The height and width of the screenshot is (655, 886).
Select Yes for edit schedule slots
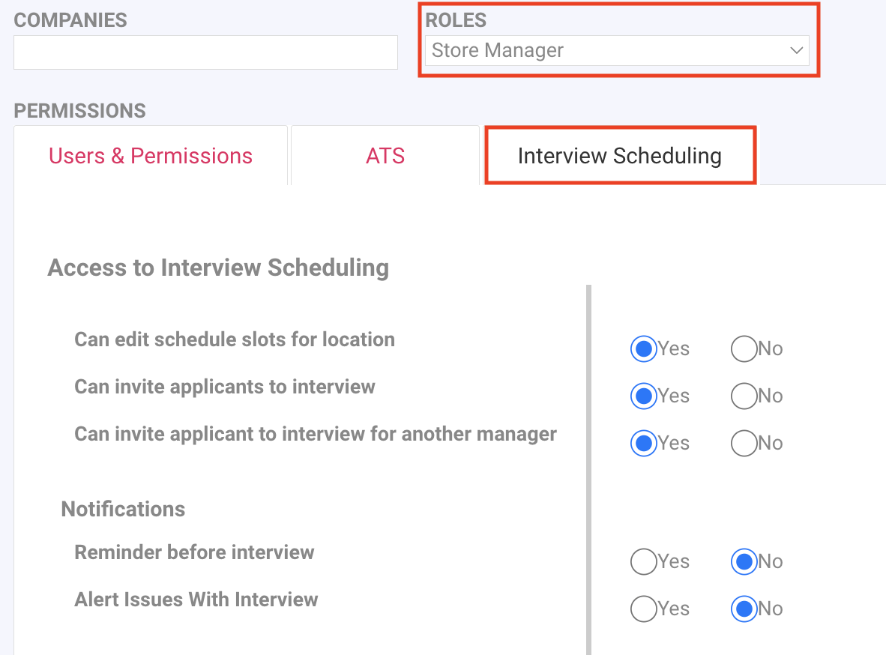pyautogui.click(x=643, y=348)
